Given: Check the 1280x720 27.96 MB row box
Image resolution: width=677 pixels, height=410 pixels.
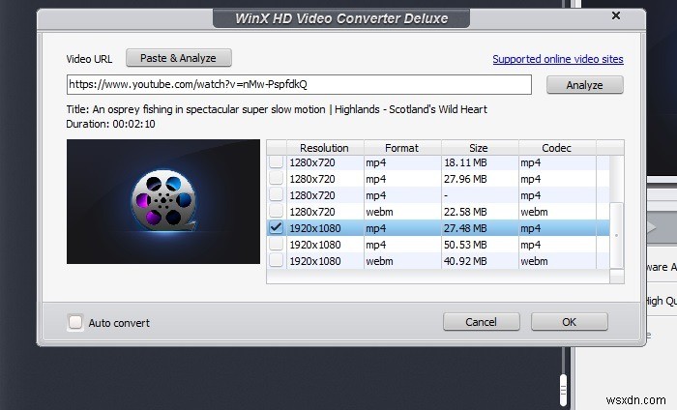Looking at the screenshot, I should point(277,179).
